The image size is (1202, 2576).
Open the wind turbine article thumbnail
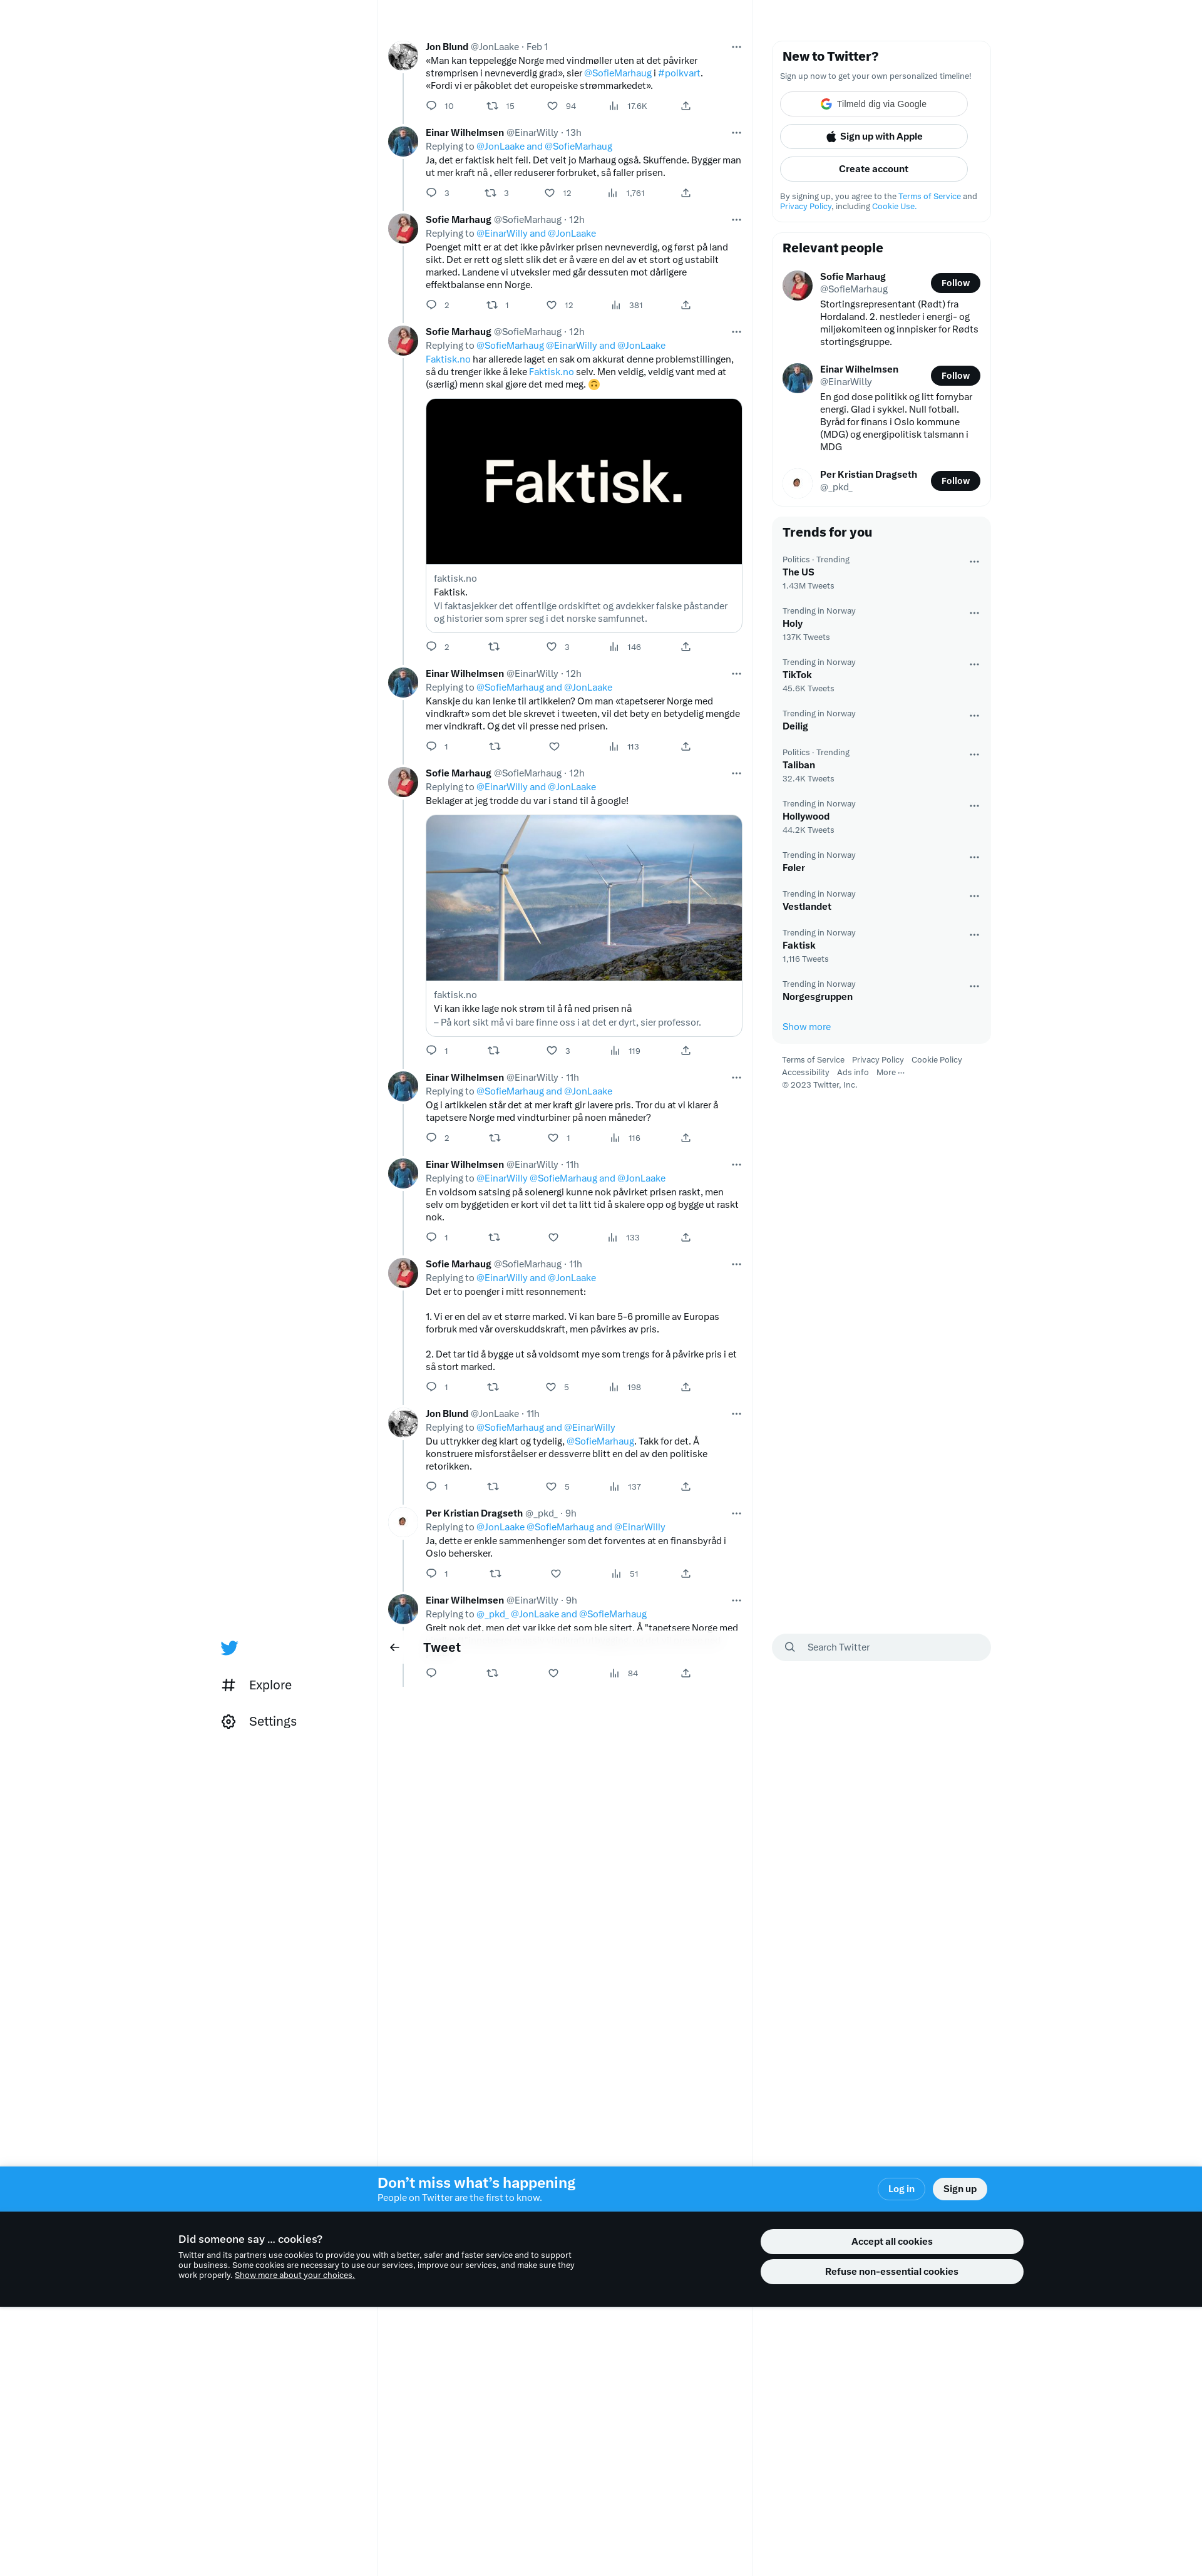pos(584,898)
